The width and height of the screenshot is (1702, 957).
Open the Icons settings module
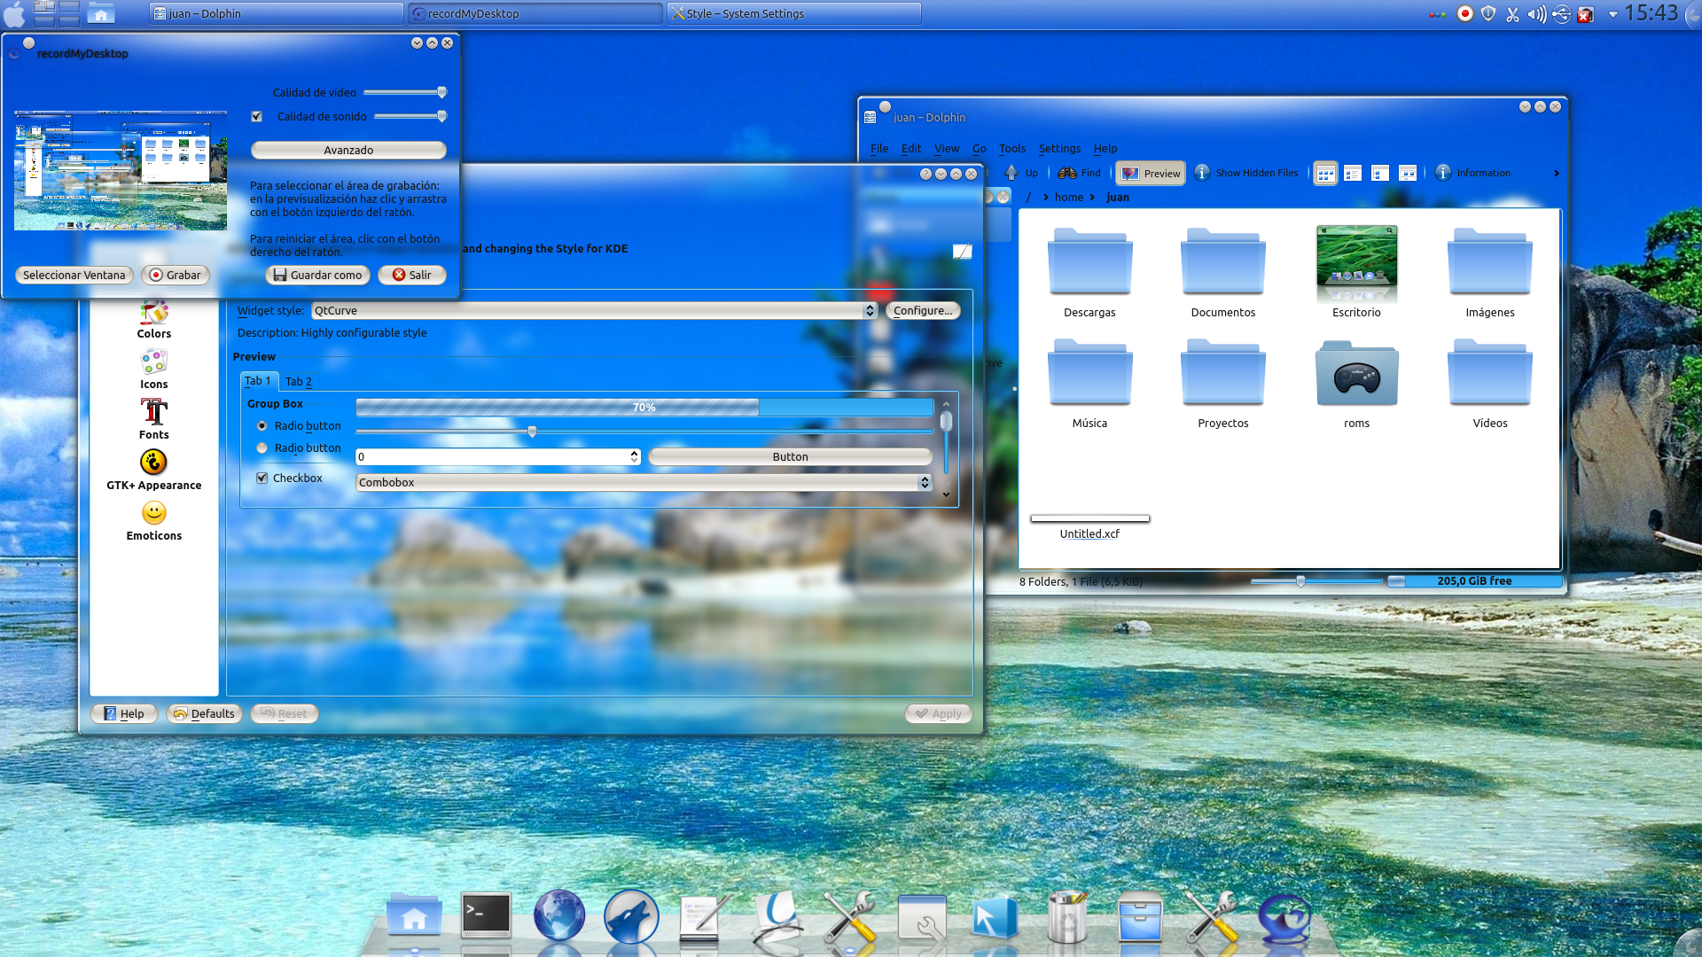coord(153,370)
